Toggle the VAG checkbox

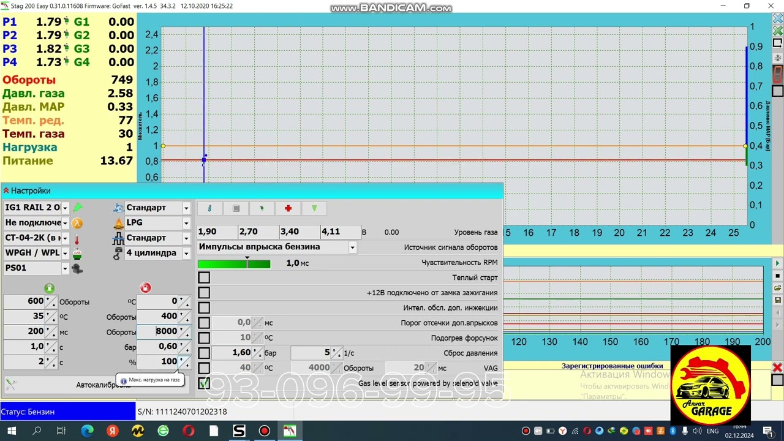[x=204, y=368]
